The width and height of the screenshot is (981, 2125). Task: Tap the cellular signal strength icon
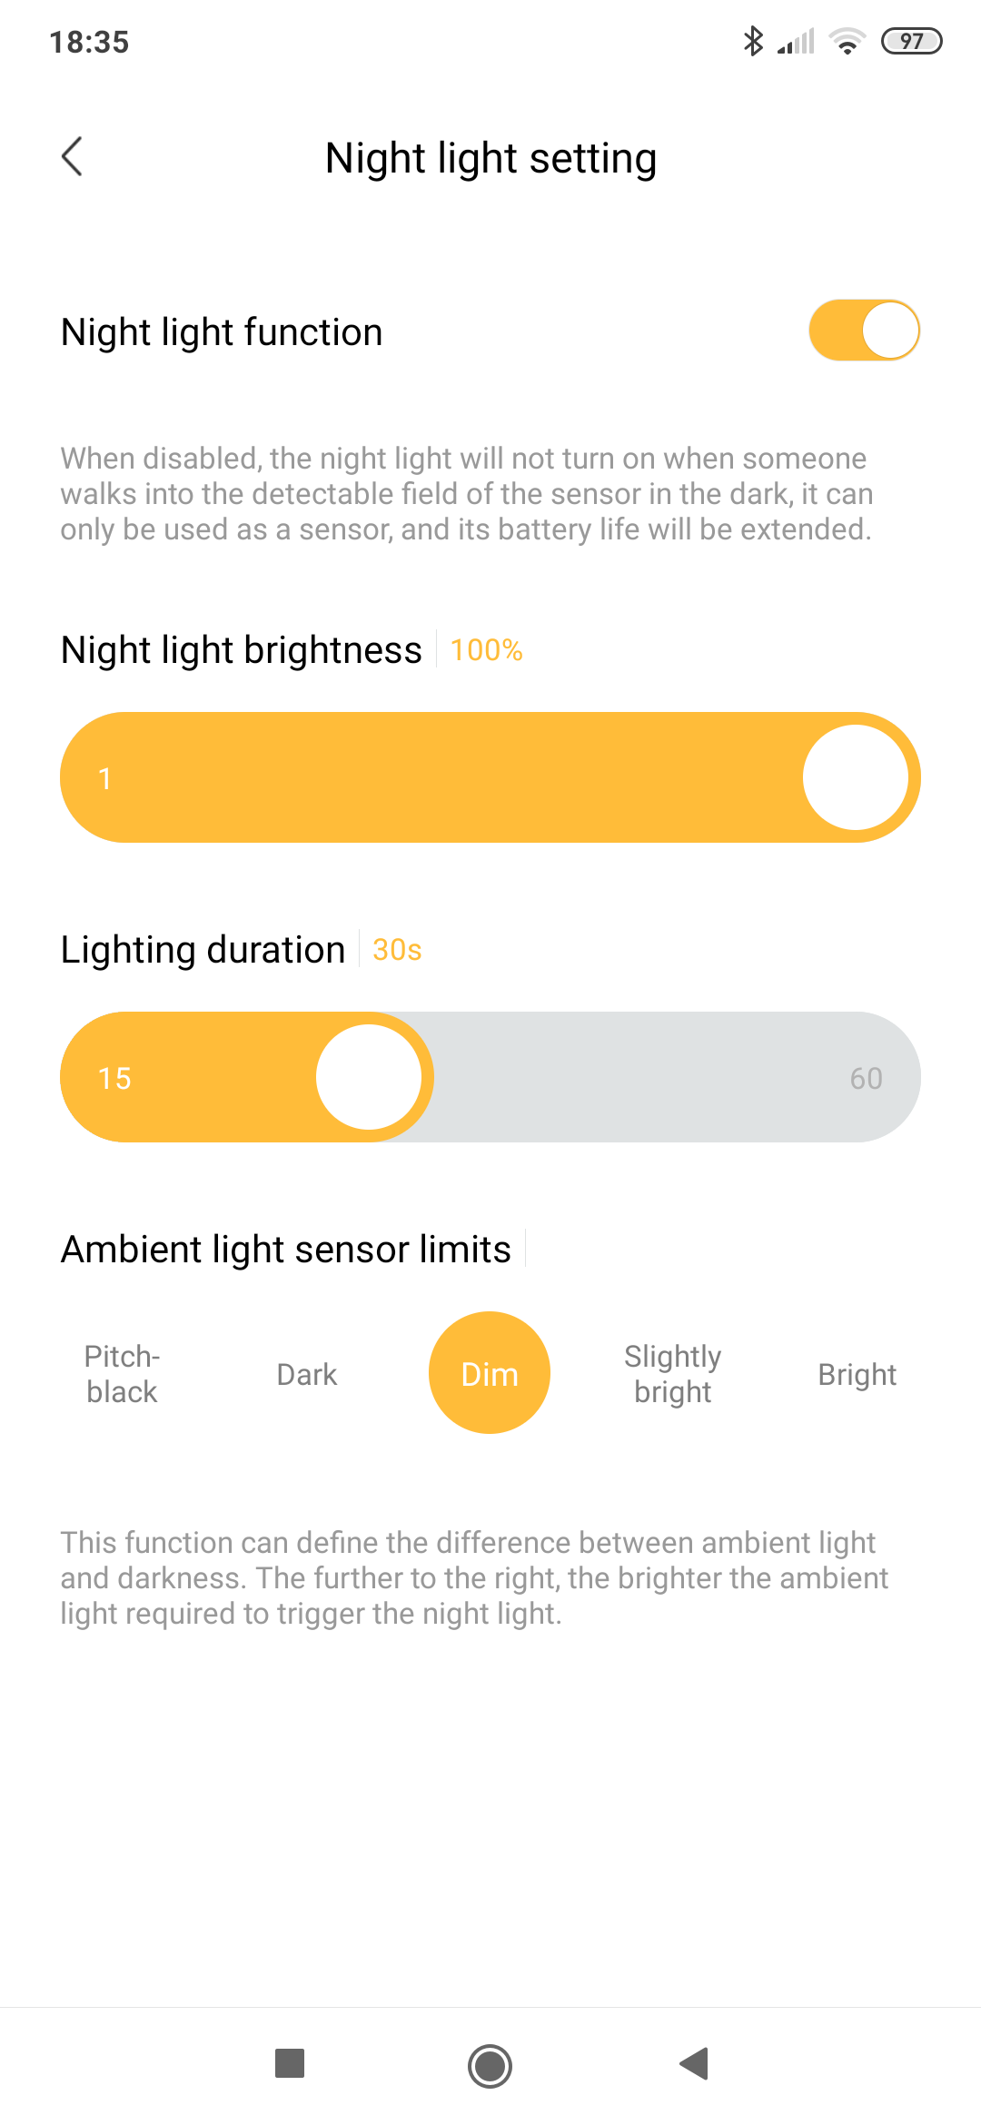point(797,41)
